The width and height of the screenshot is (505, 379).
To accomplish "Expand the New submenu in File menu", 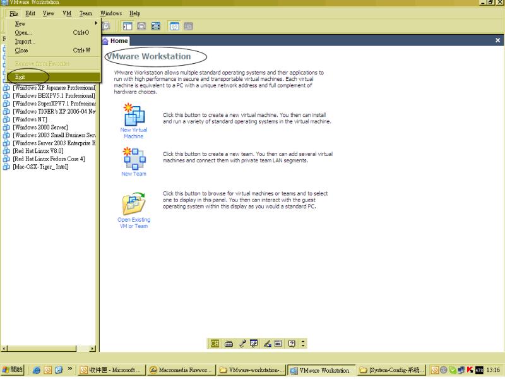I will point(54,23).
